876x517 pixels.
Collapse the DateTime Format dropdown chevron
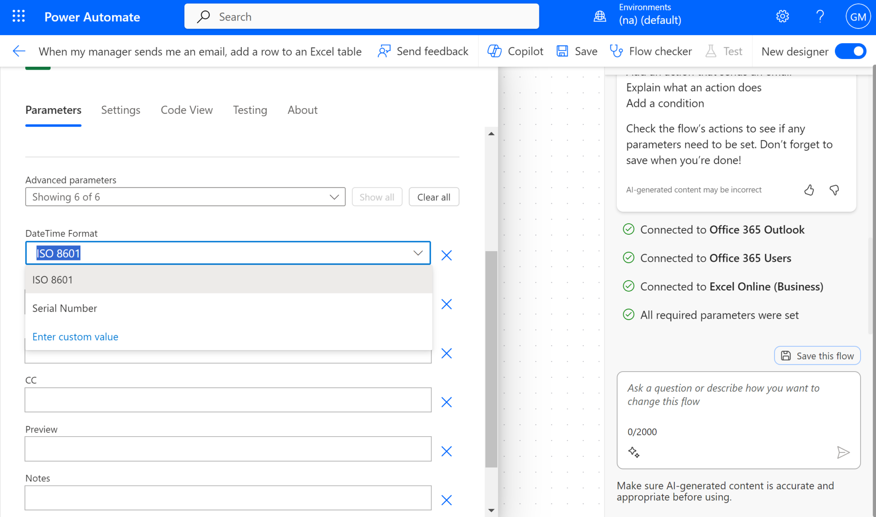point(418,253)
